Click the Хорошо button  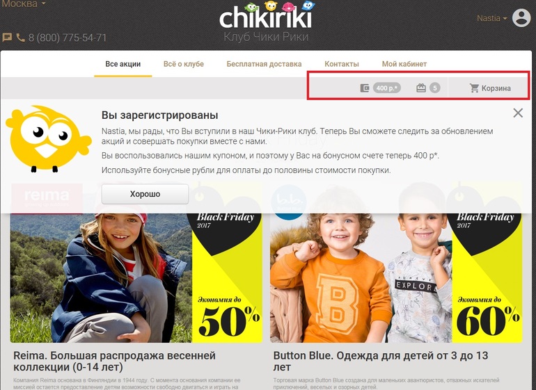click(x=145, y=194)
